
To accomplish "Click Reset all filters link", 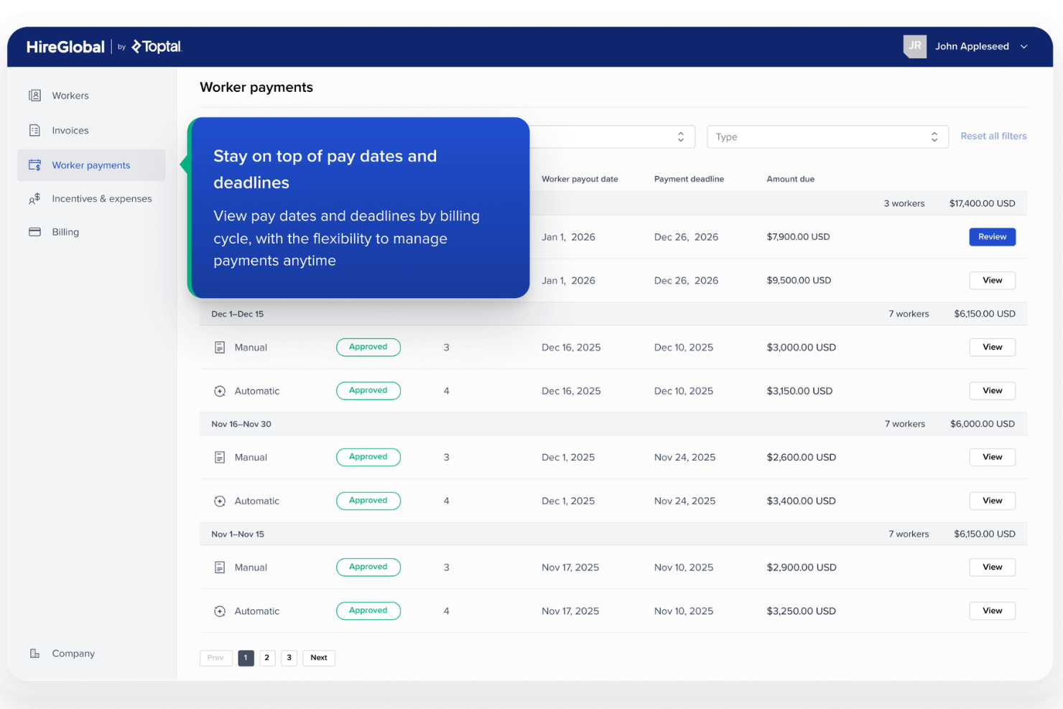I will click(x=993, y=136).
